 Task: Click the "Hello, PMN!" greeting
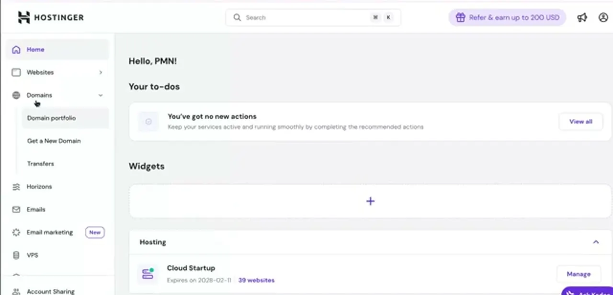tap(153, 61)
